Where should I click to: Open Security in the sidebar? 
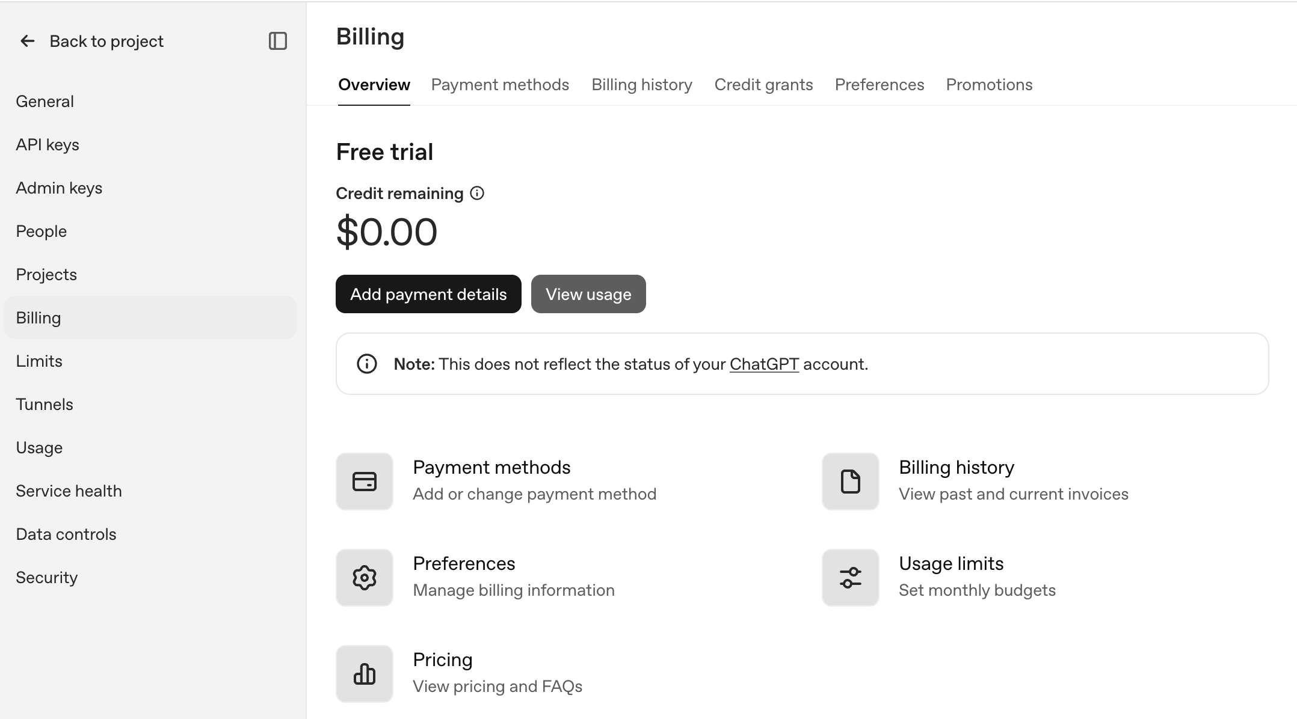click(x=150, y=578)
